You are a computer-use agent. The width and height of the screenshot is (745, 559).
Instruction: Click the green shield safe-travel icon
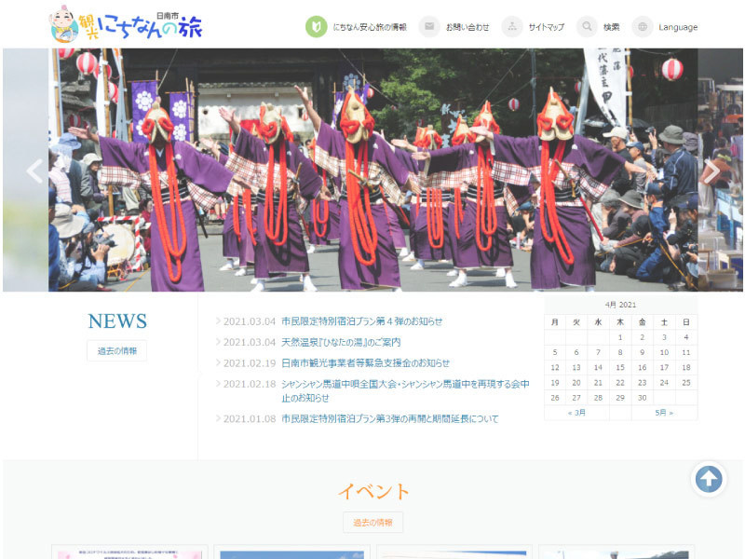[316, 27]
